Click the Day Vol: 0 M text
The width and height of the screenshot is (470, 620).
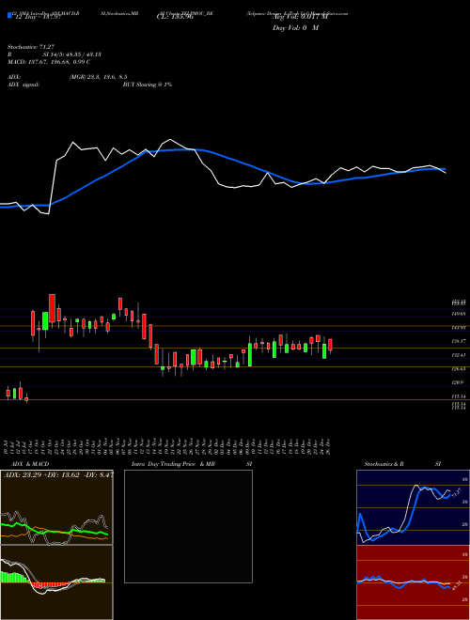[x=295, y=28]
